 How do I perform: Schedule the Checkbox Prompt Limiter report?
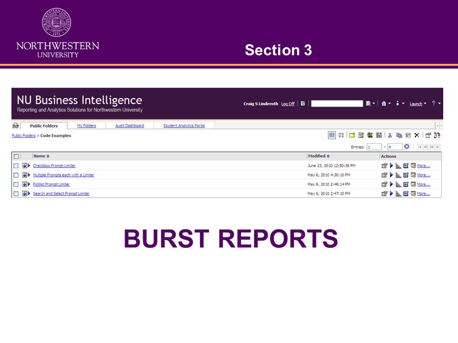click(413, 166)
